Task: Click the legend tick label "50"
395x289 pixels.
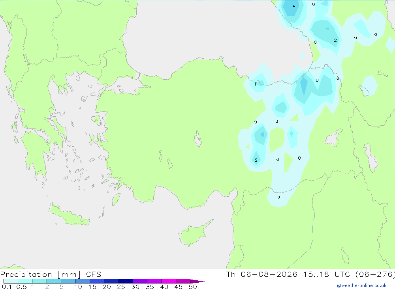Action: pos(193,287)
